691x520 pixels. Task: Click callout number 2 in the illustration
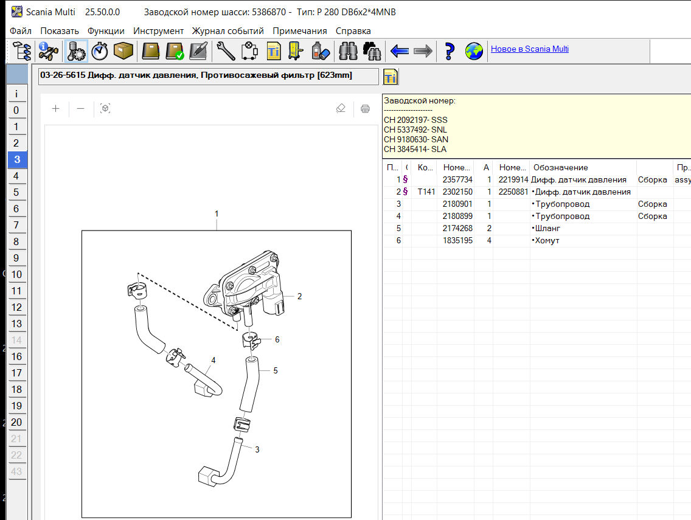(300, 296)
